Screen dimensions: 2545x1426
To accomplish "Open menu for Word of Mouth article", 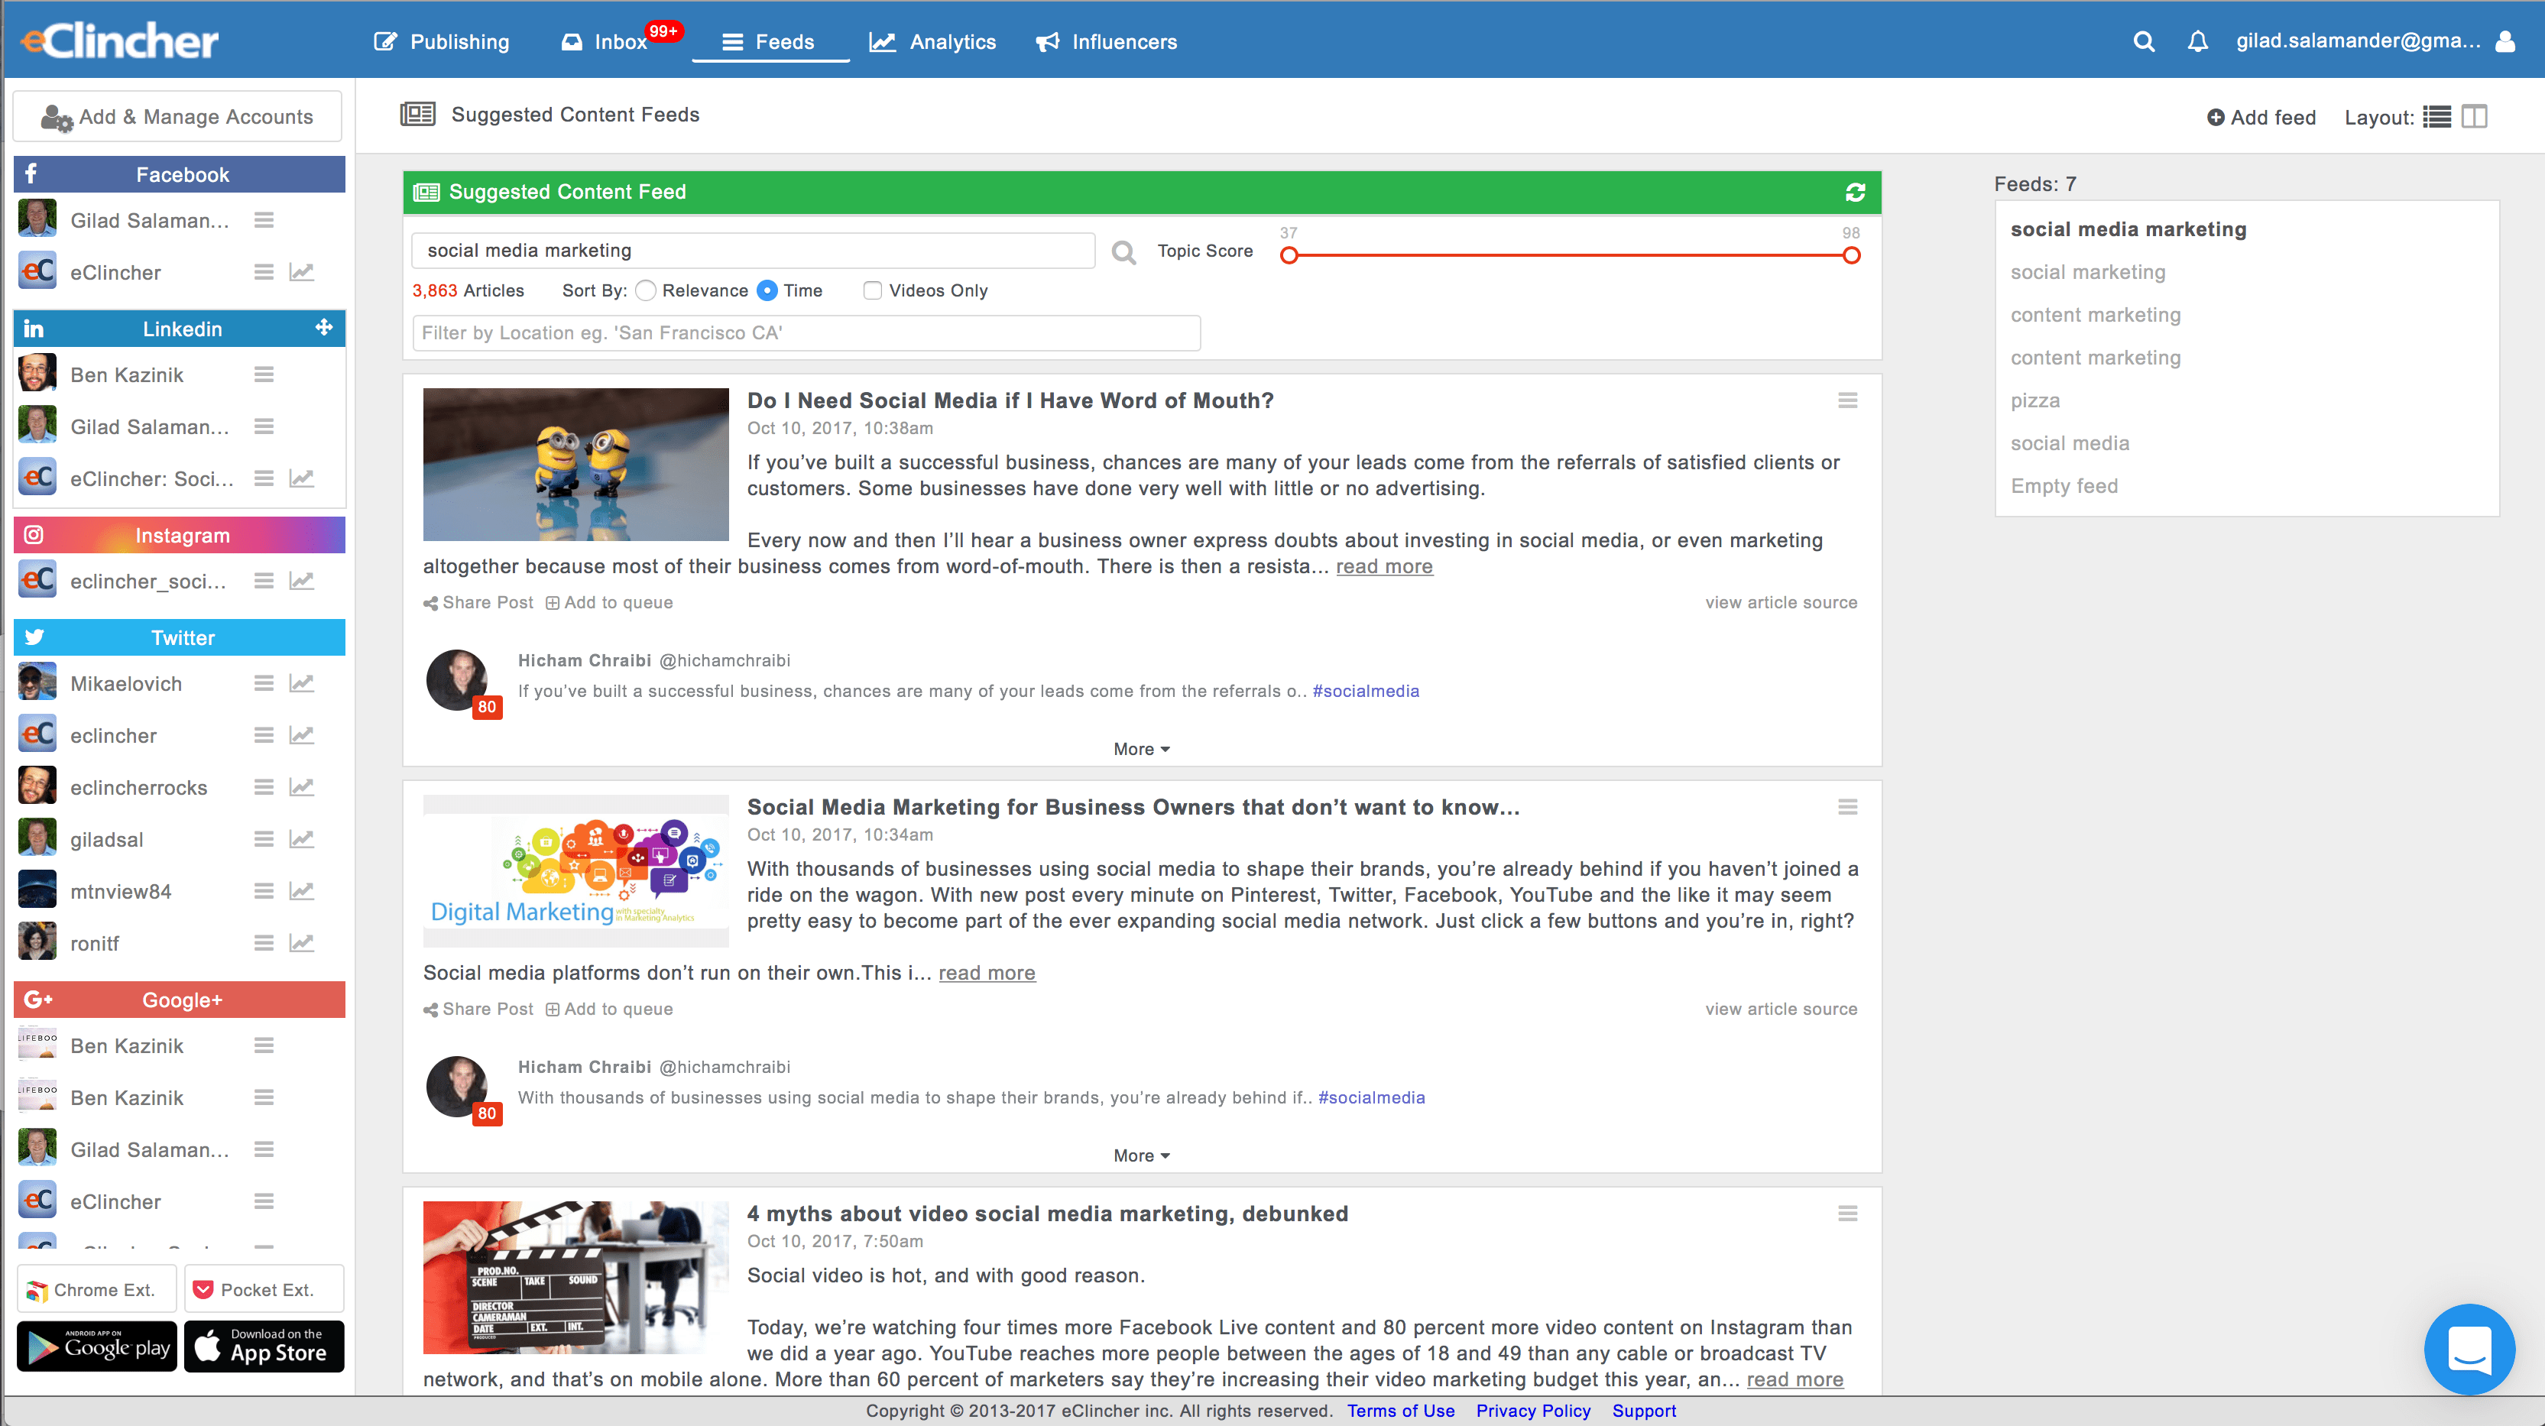I will (x=1846, y=401).
